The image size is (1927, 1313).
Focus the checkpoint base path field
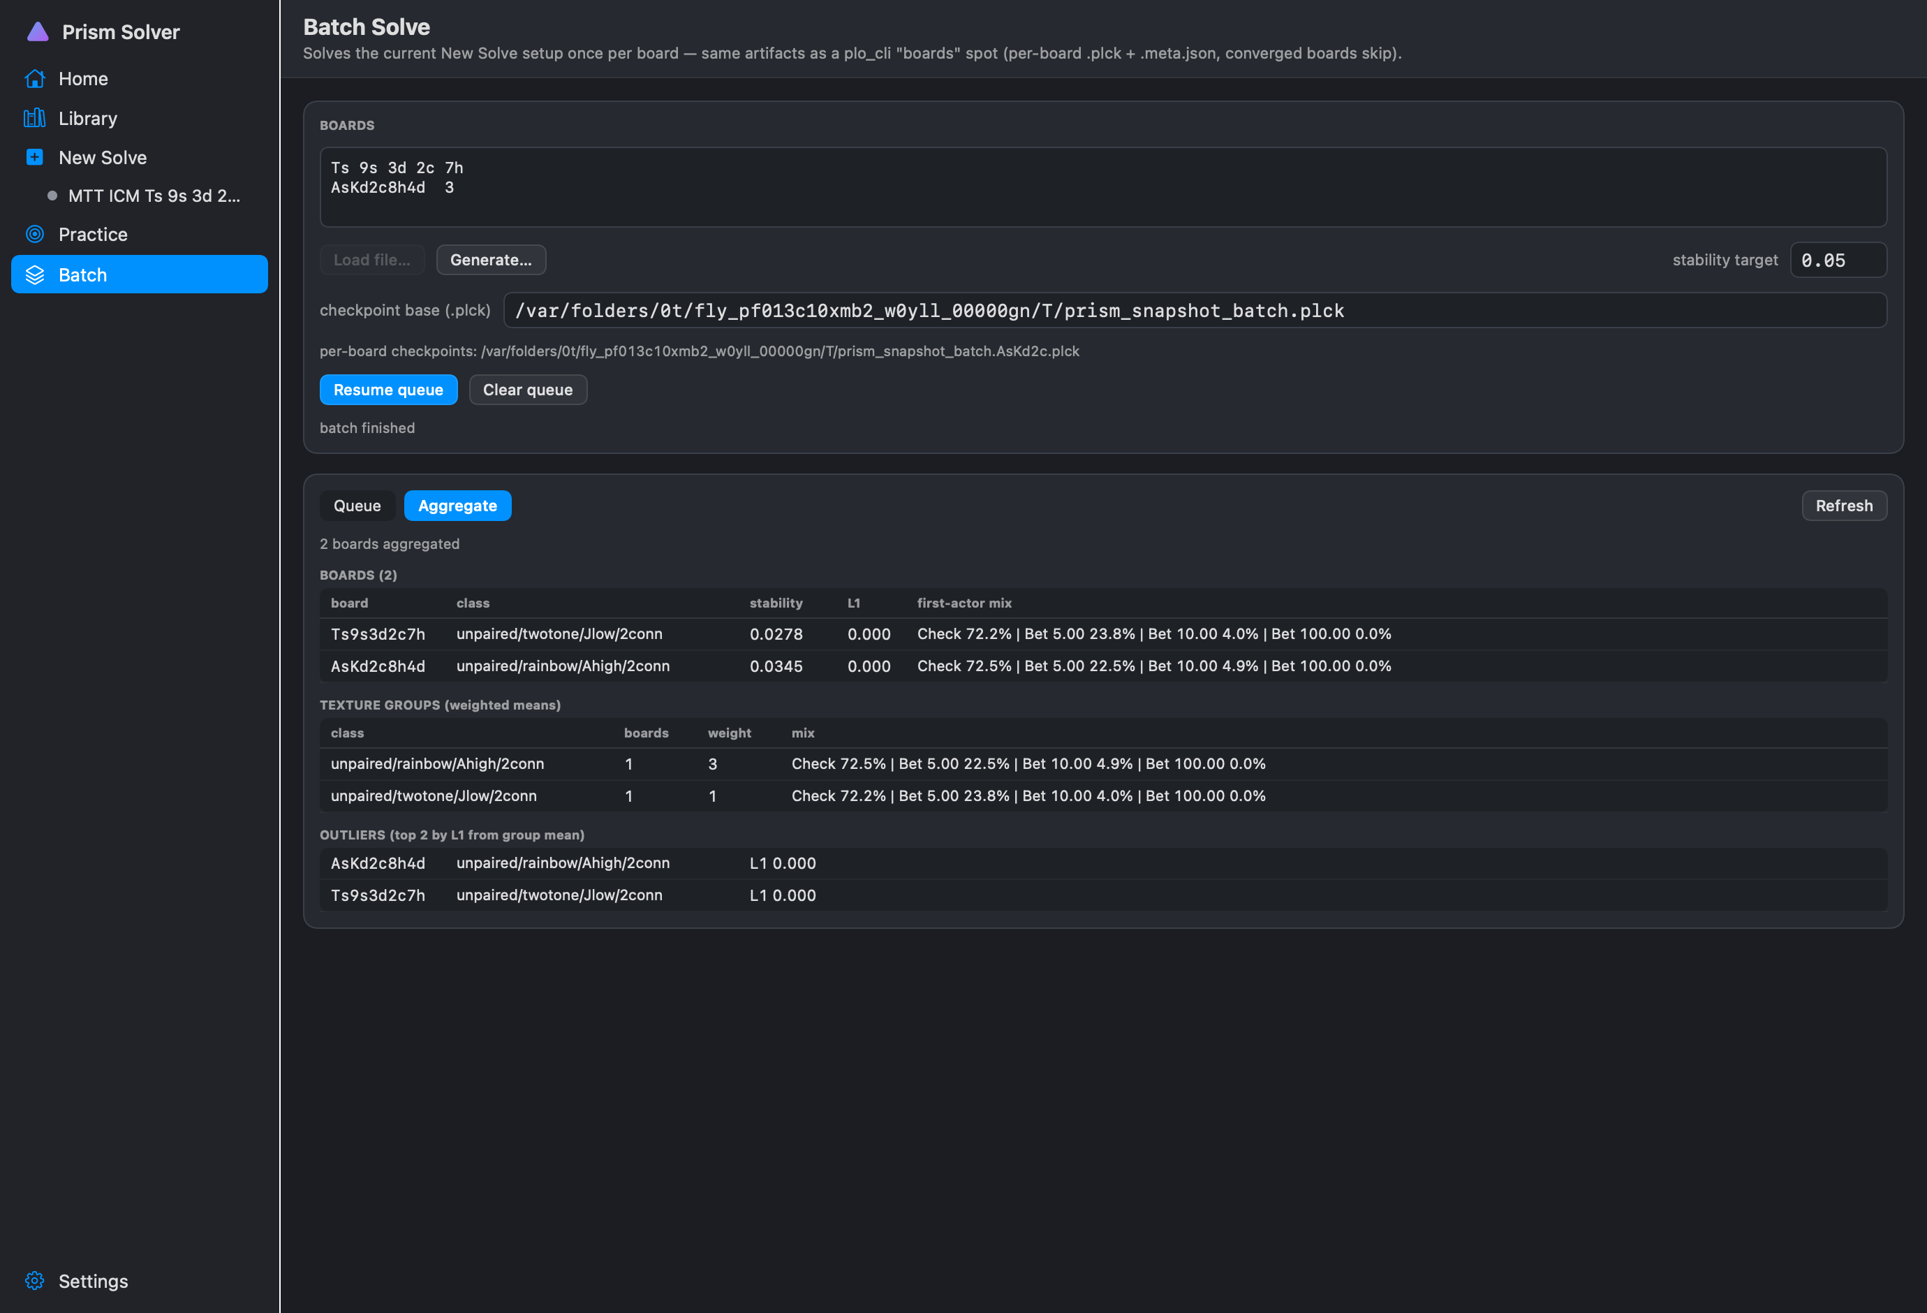click(x=1194, y=310)
